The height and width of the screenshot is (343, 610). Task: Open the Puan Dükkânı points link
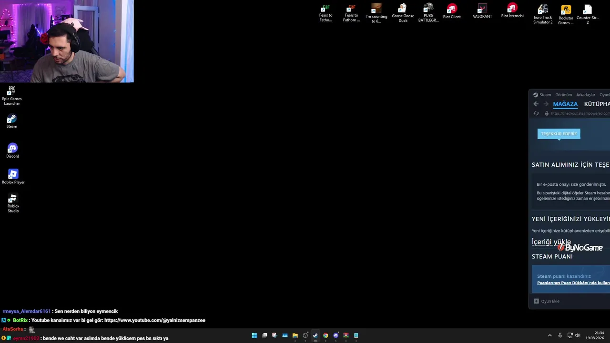pos(573,283)
